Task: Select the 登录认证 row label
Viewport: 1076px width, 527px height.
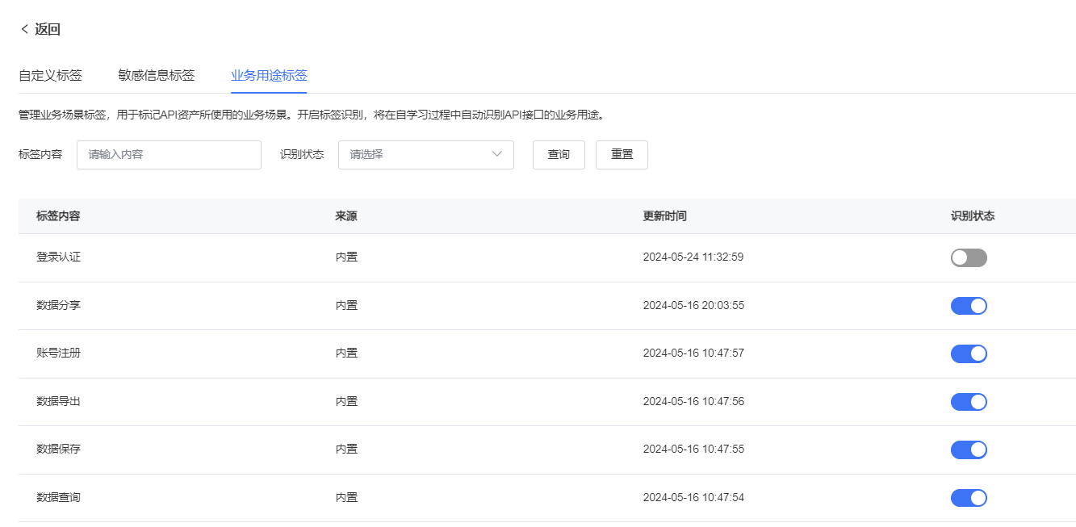Action: coord(58,257)
